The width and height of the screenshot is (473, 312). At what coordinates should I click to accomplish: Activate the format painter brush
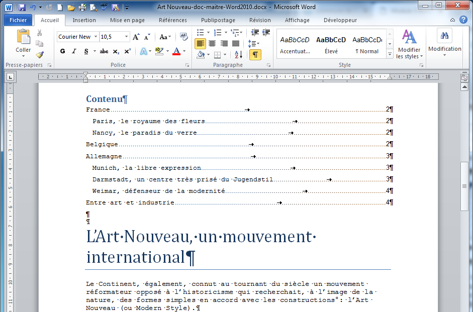(x=40, y=55)
